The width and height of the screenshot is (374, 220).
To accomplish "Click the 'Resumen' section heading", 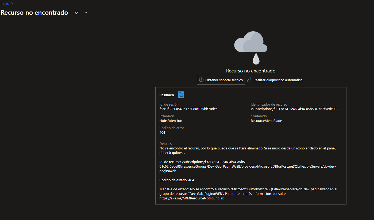I will click(167, 95).
